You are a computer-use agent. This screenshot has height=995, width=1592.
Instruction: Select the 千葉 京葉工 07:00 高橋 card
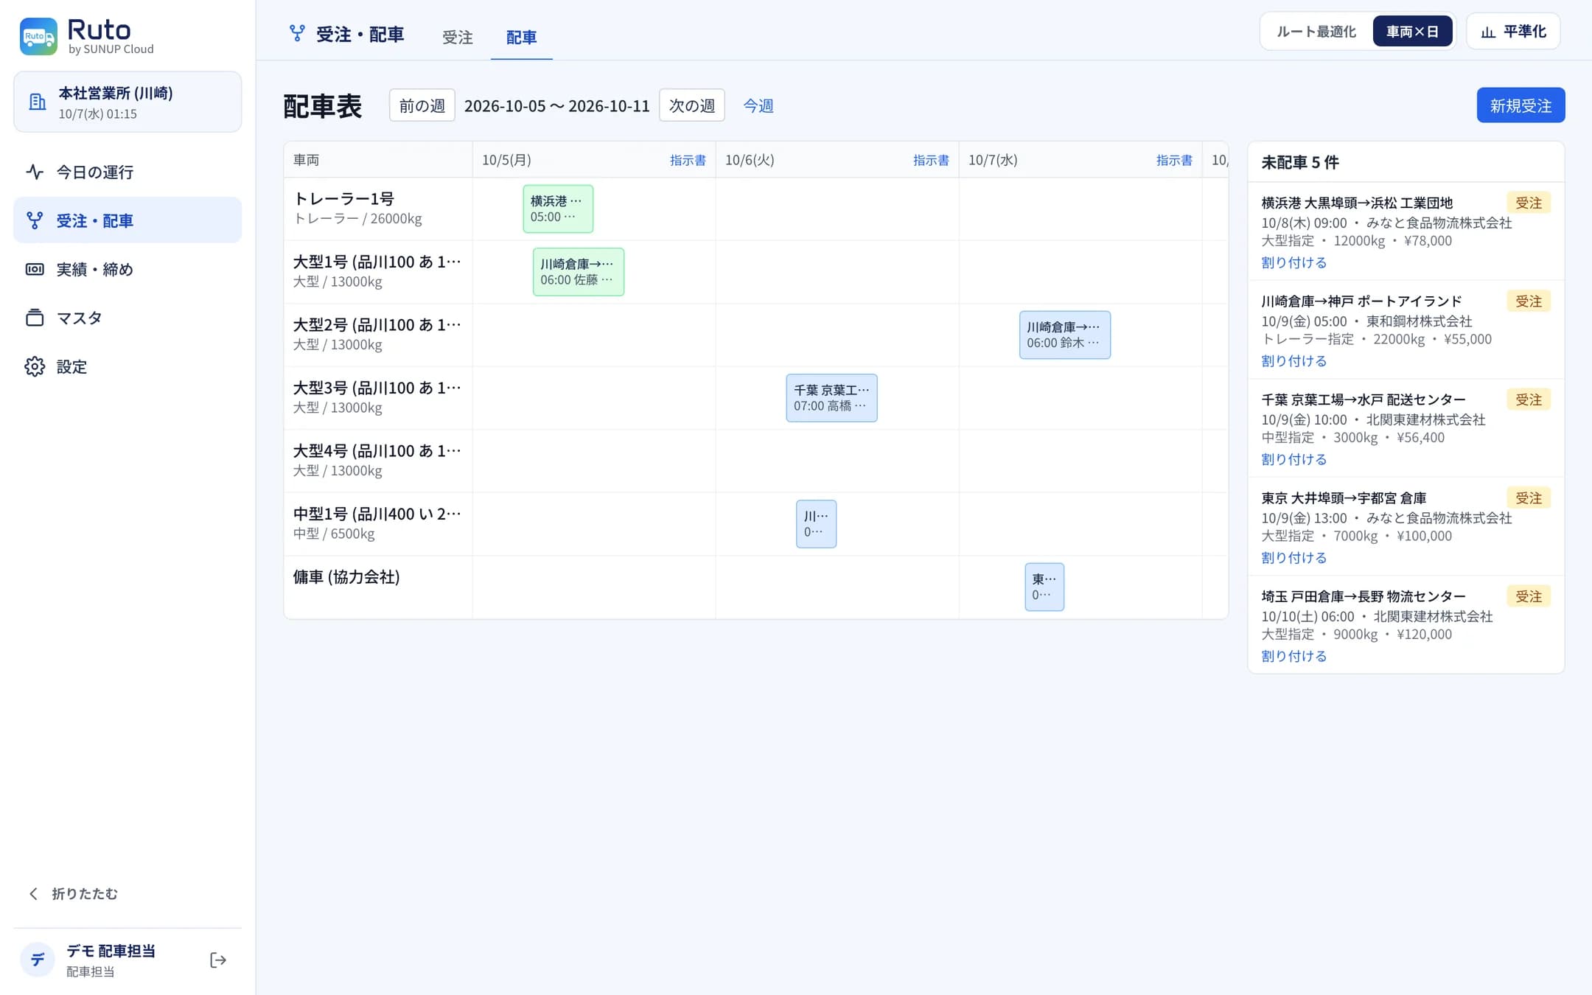coord(831,398)
